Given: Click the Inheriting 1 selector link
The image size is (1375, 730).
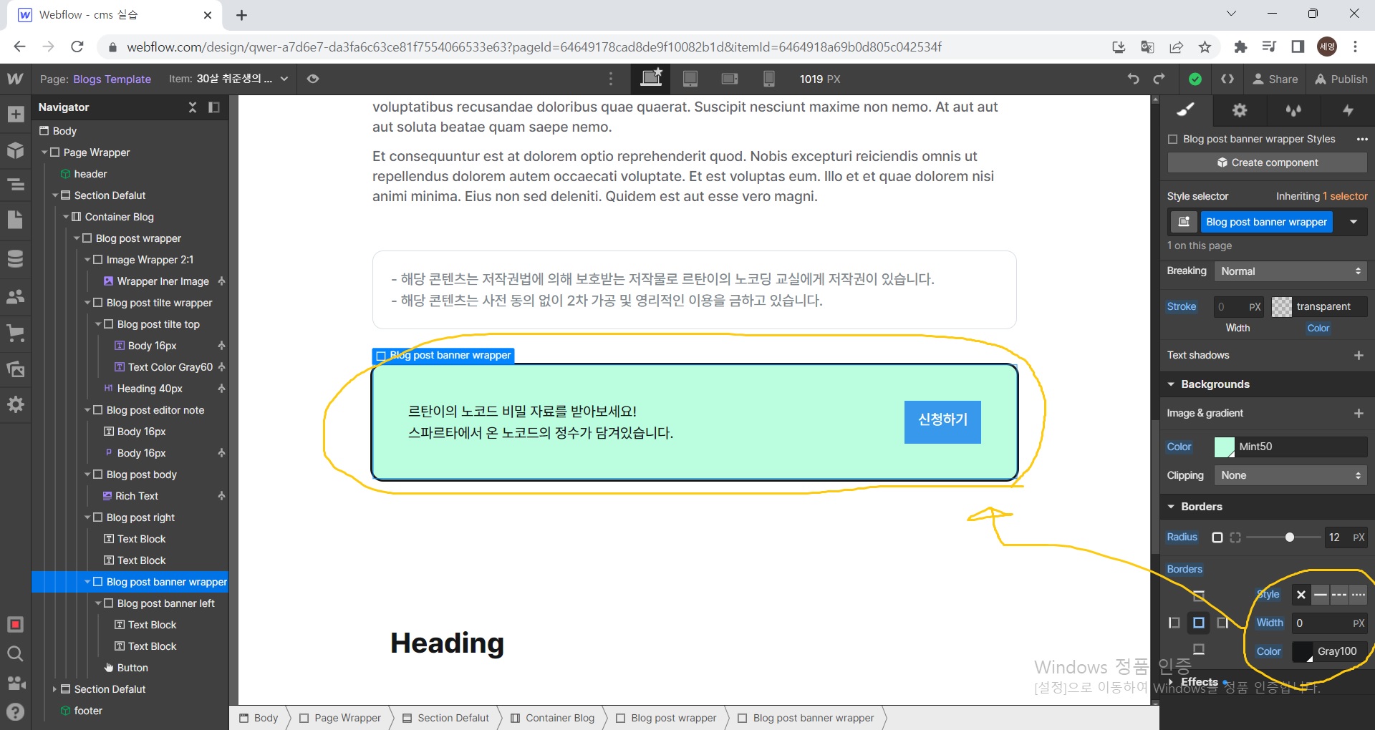Looking at the screenshot, I should click(x=1321, y=196).
